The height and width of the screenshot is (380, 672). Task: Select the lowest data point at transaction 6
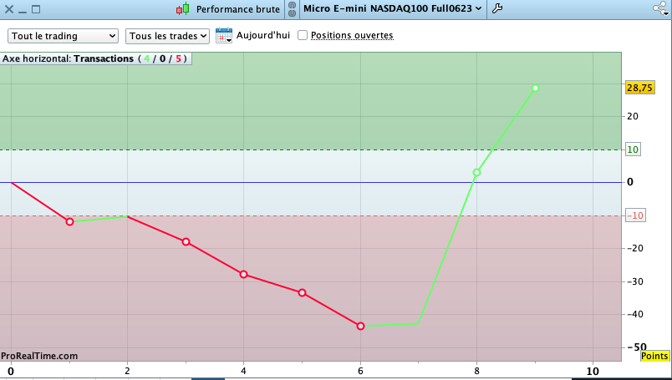click(x=360, y=327)
